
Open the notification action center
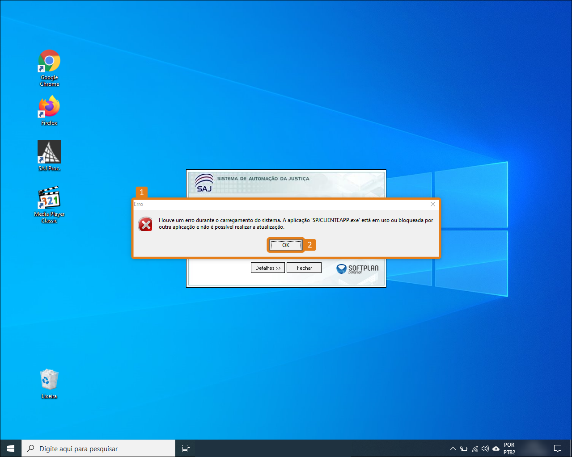tap(558, 448)
